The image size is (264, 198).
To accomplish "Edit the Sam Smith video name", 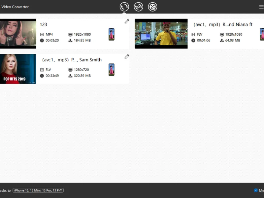I will point(127,56).
